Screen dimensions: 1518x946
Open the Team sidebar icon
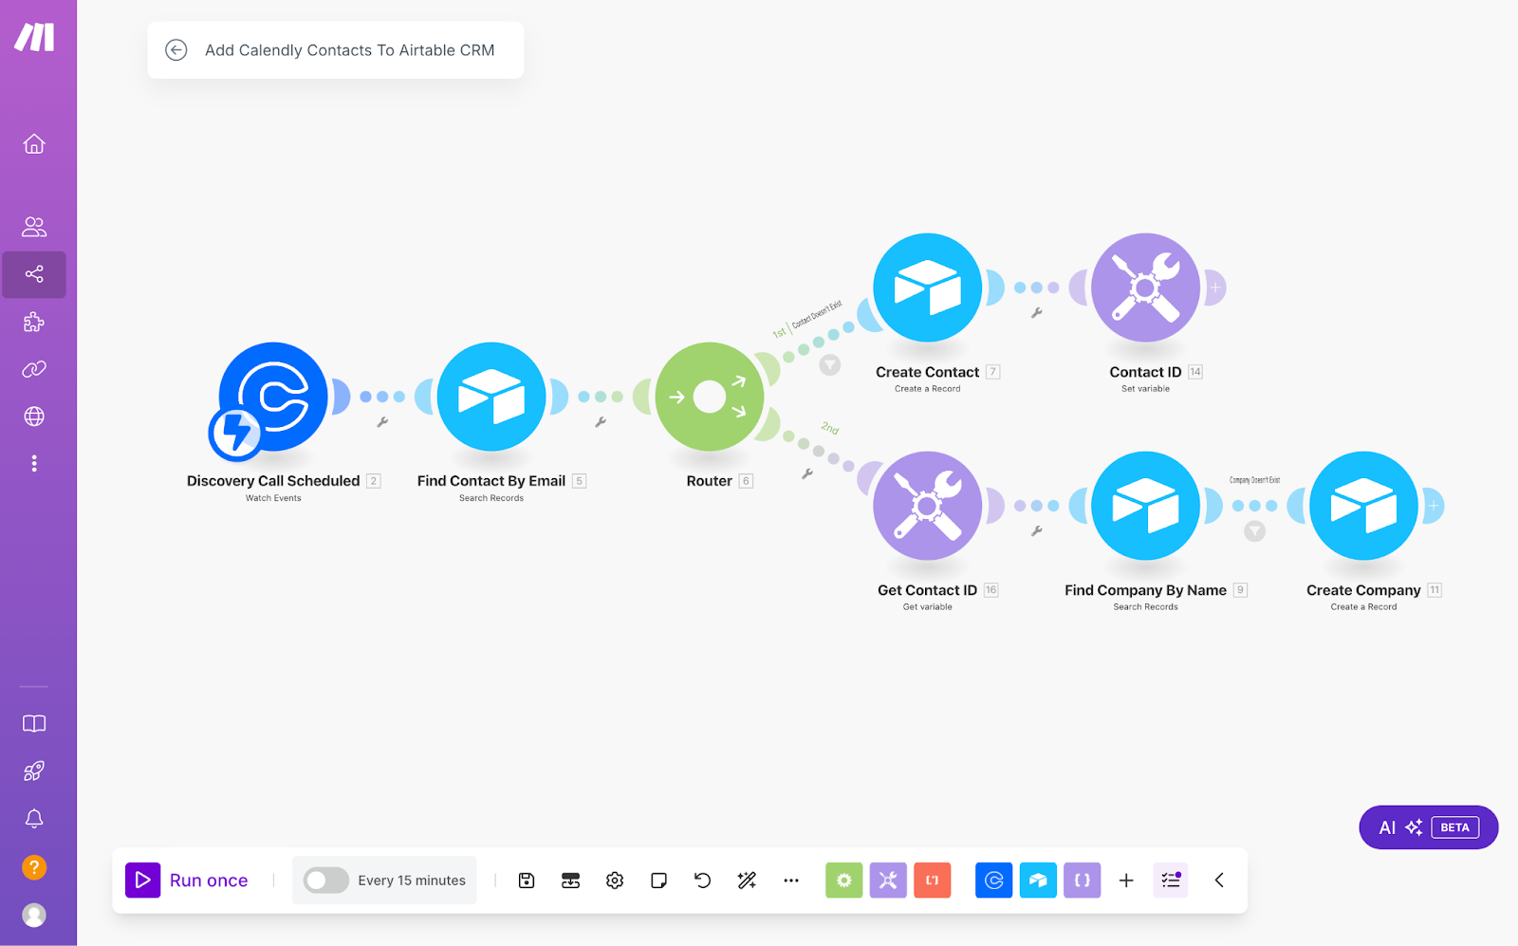coord(34,227)
